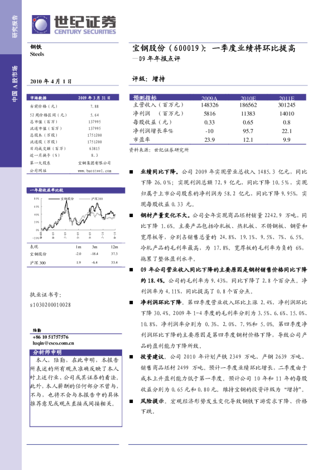Screen dimensions: 332x470
Task: Select the "12m" performance column header
Action: pyautogui.click(x=114, y=247)
